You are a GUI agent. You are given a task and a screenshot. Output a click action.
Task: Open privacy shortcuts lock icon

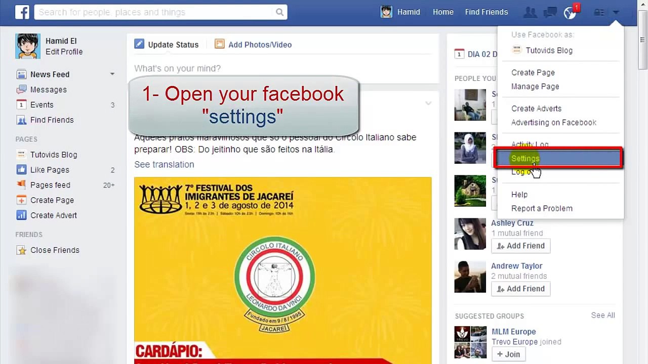tap(599, 12)
